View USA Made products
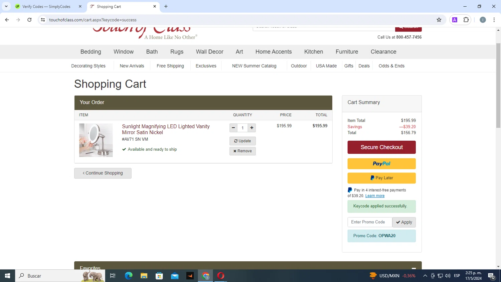The width and height of the screenshot is (501, 282). coord(326,66)
